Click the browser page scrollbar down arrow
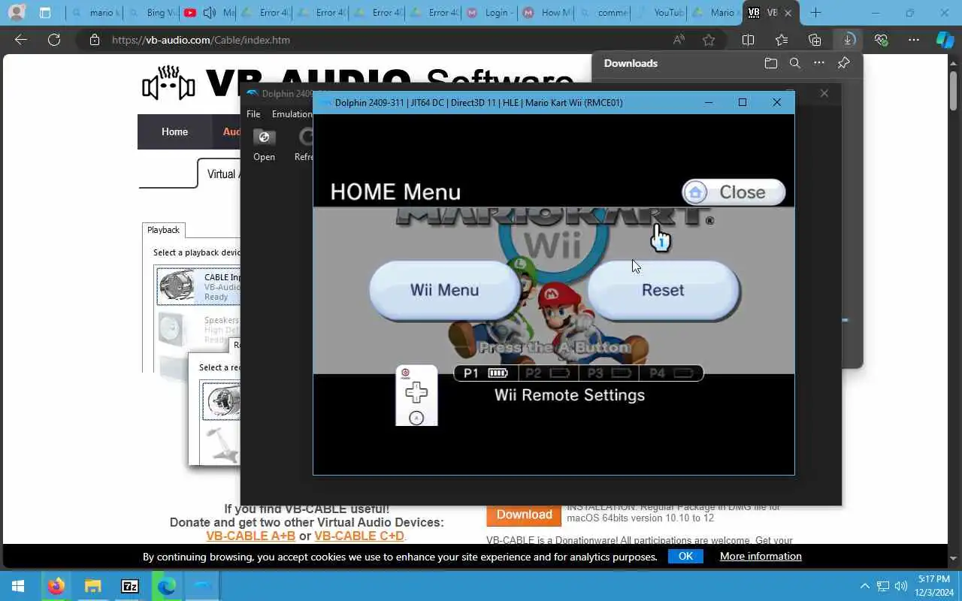The image size is (962, 601). 954,558
